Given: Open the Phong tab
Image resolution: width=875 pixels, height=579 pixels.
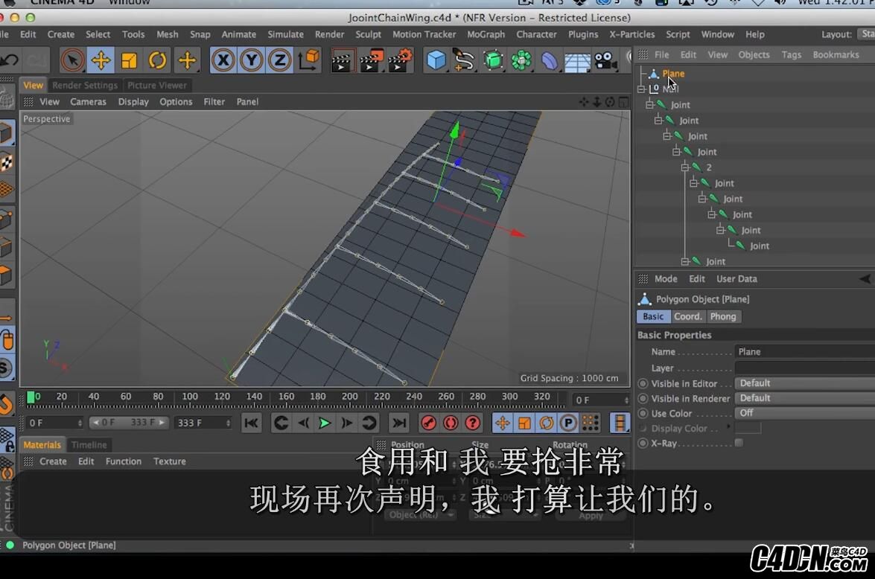Looking at the screenshot, I should click(x=722, y=316).
